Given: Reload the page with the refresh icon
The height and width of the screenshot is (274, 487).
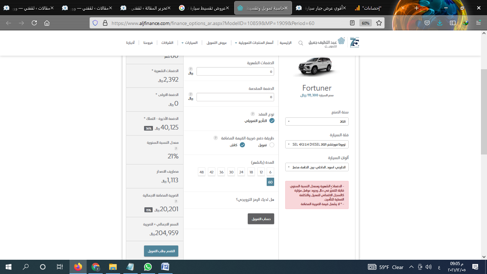Looking at the screenshot, I should 34,23.
